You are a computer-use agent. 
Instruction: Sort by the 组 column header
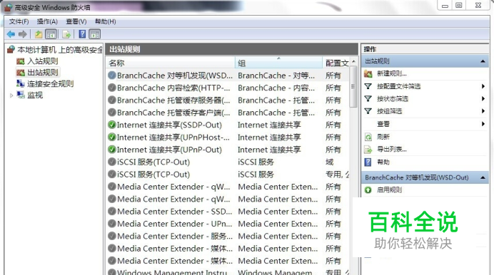tap(278, 63)
